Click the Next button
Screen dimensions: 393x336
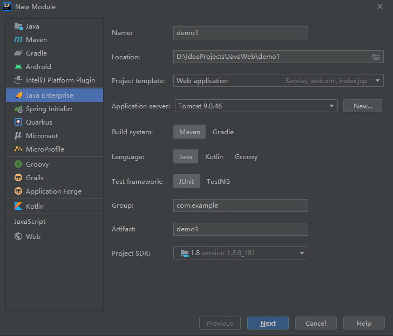[x=268, y=323]
